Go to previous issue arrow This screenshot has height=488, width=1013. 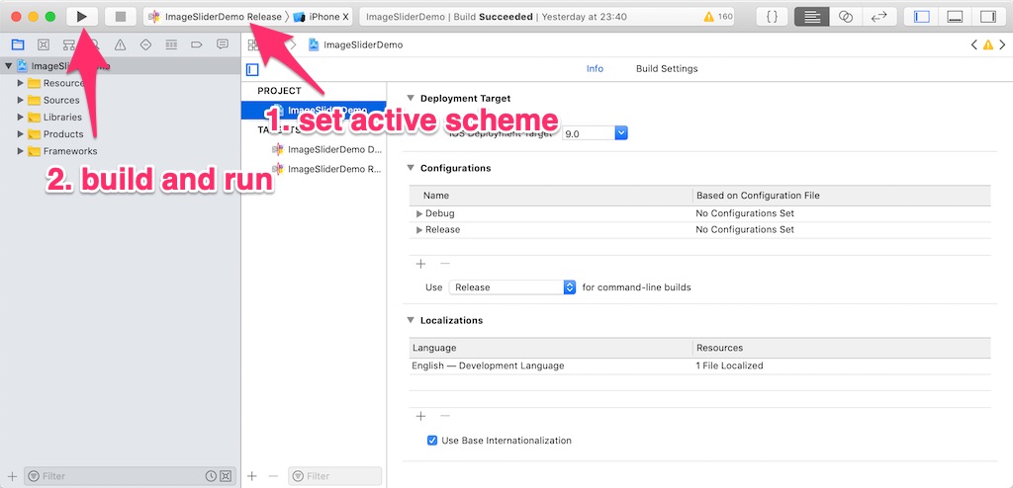point(974,44)
